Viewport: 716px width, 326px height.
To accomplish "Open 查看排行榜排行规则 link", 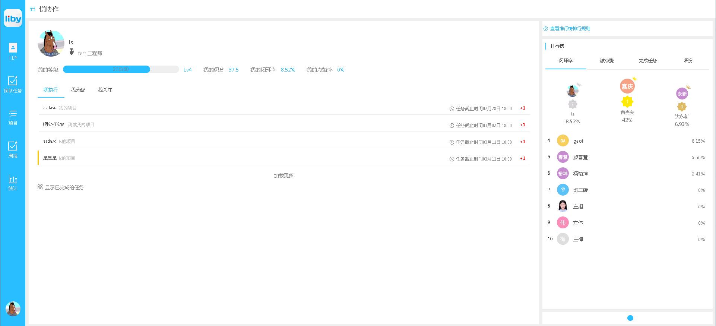I will [570, 29].
